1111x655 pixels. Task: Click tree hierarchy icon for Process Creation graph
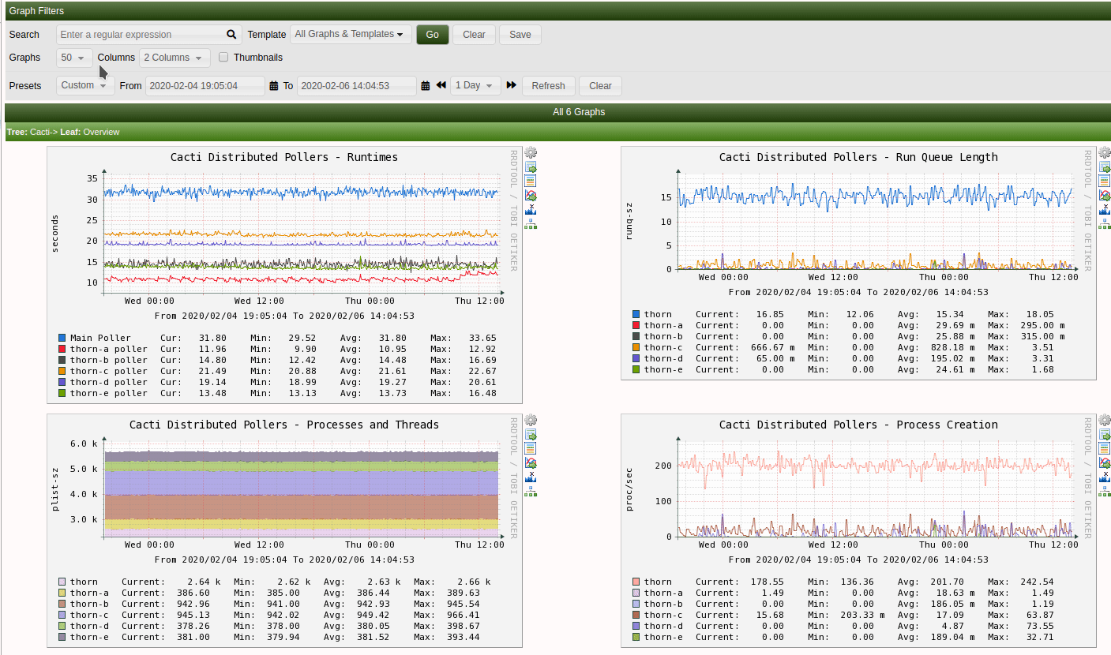(x=1105, y=492)
